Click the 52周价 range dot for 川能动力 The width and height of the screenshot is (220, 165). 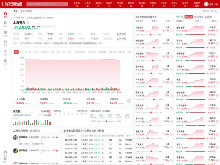[150, 35]
